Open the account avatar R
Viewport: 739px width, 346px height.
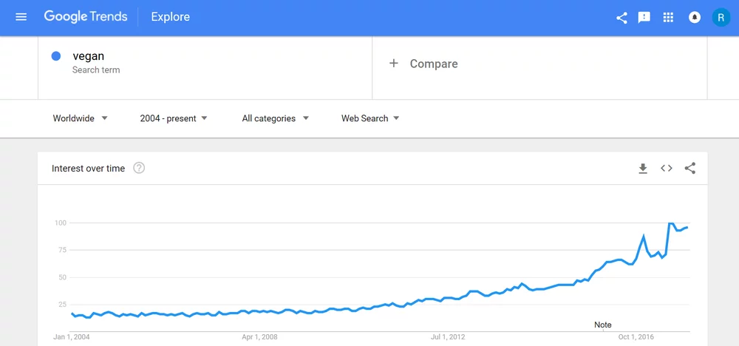pyautogui.click(x=721, y=18)
